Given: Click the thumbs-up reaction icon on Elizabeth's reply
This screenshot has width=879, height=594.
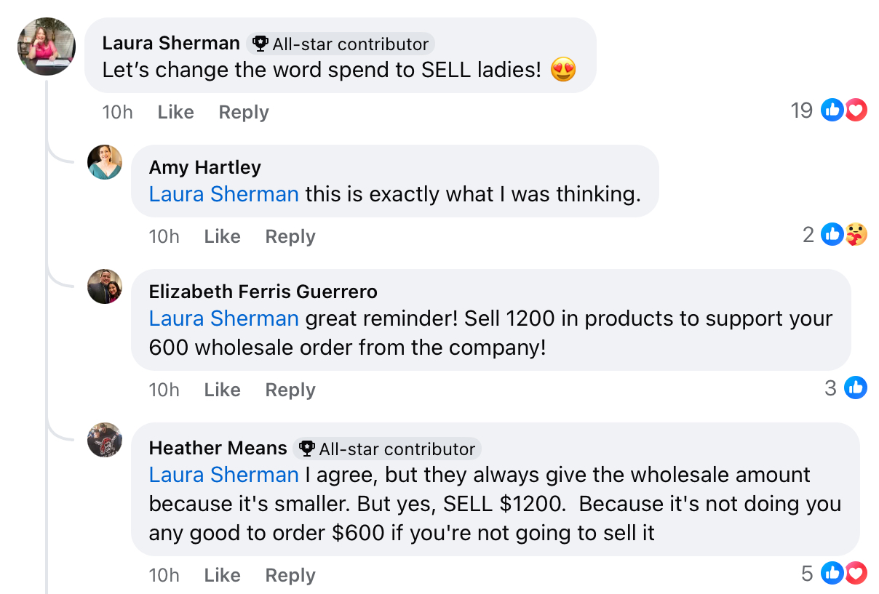Looking at the screenshot, I should point(856,388).
